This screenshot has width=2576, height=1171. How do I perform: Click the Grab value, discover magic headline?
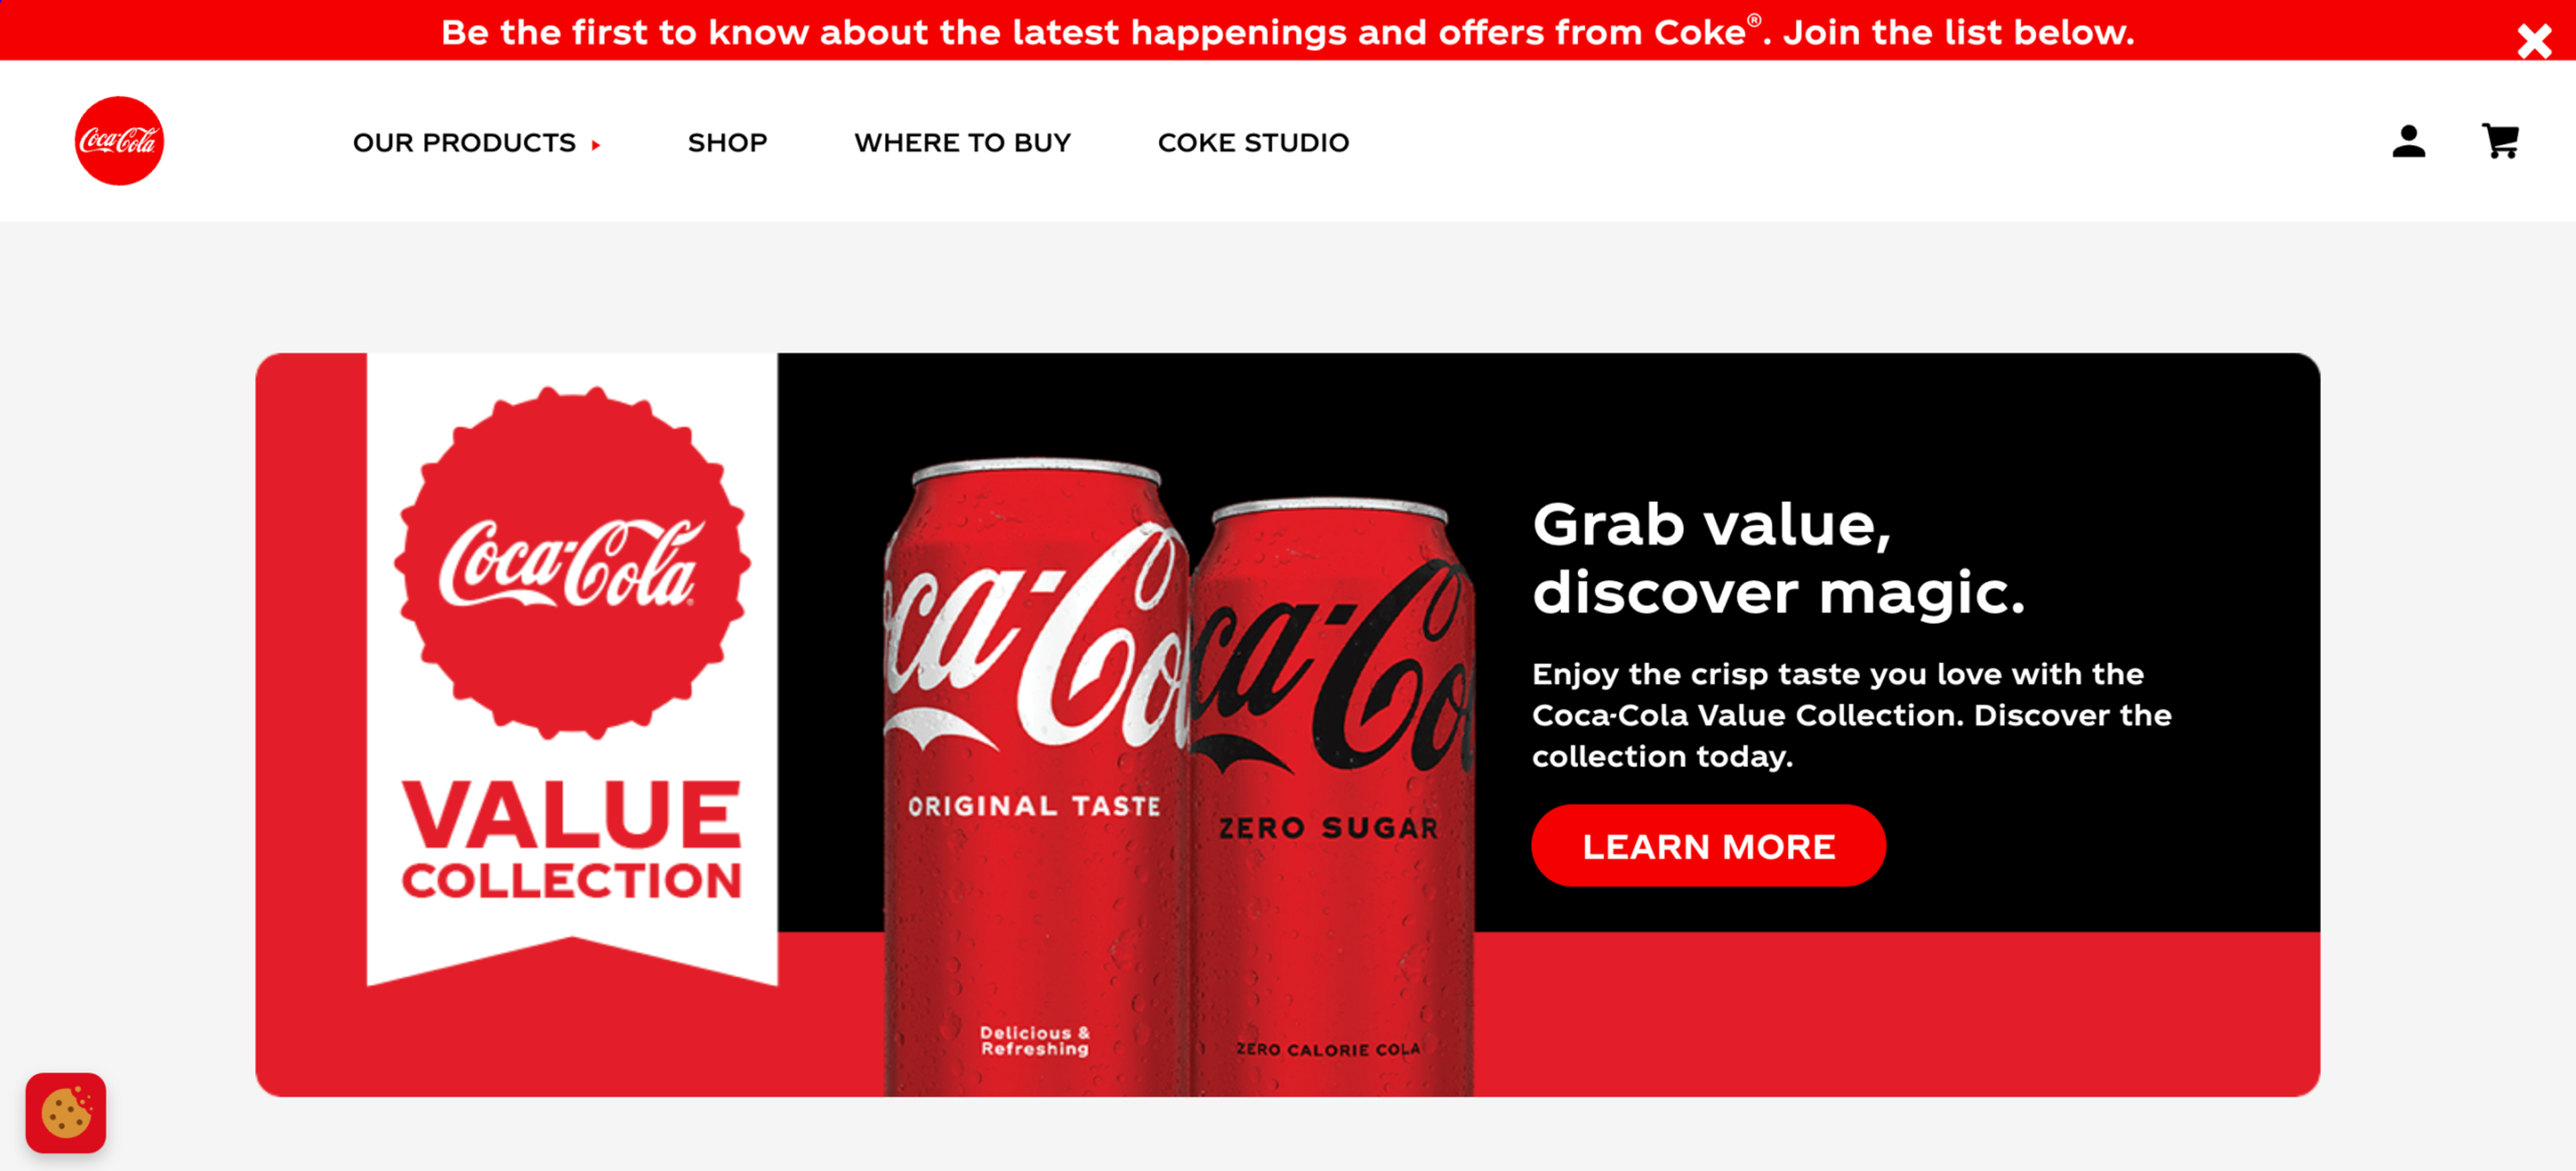click(1778, 558)
